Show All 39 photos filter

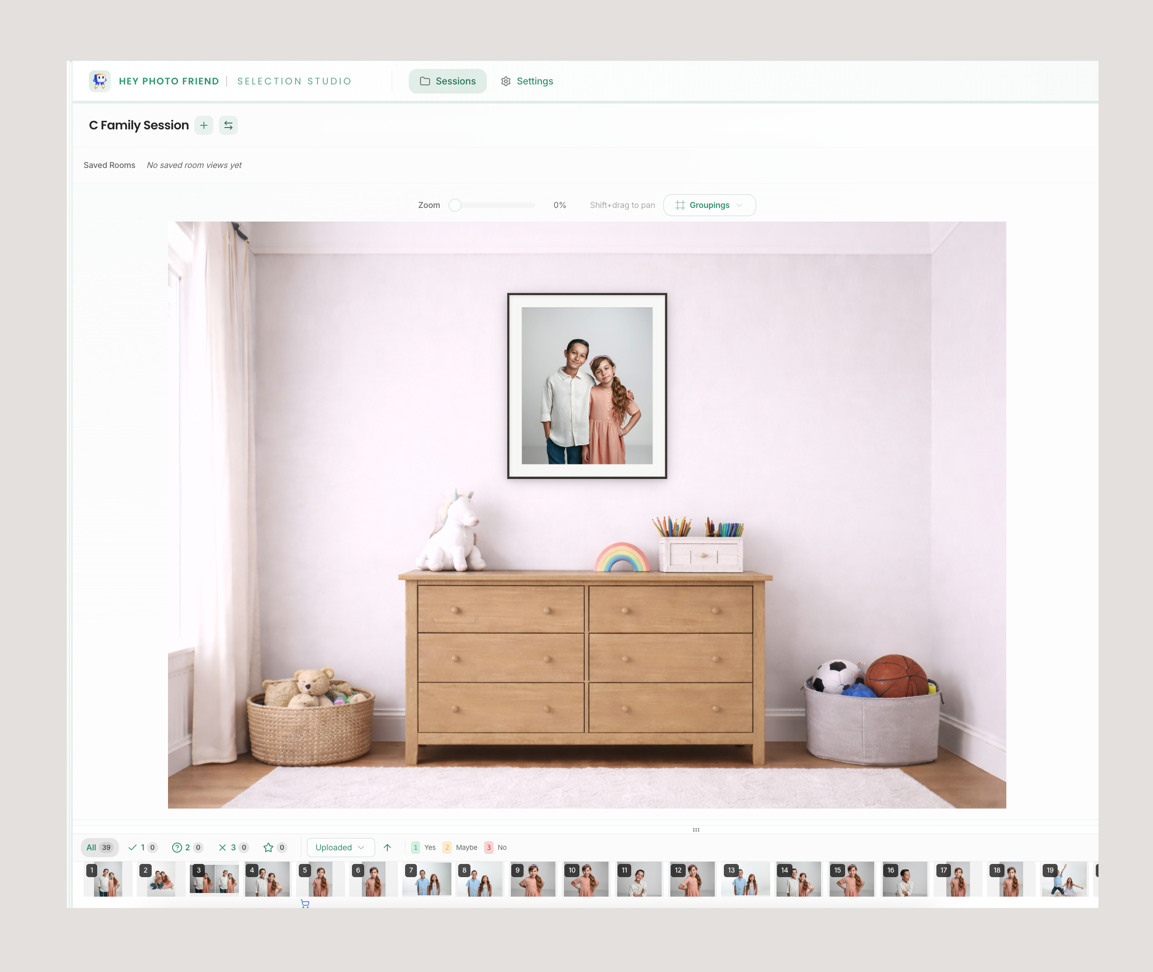click(99, 848)
